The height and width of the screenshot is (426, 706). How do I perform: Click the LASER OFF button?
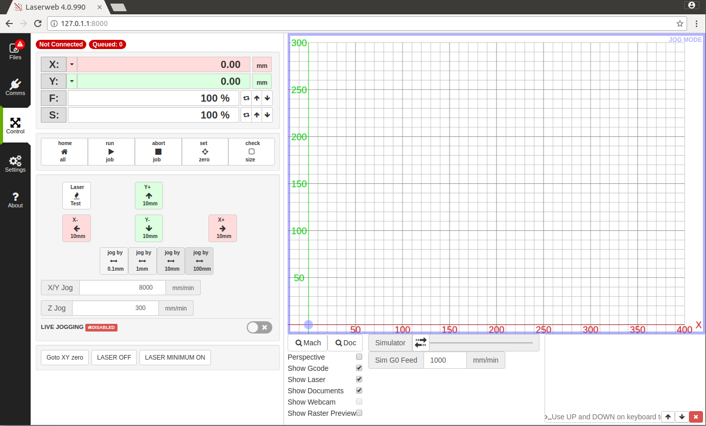point(114,358)
